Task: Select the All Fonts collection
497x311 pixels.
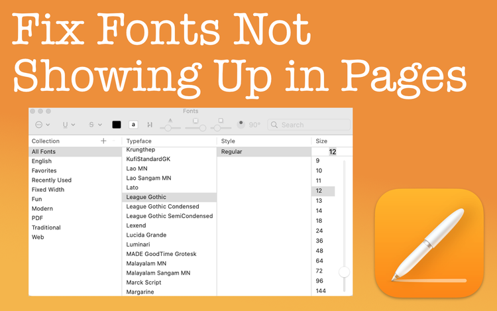Action: coord(75,152)
